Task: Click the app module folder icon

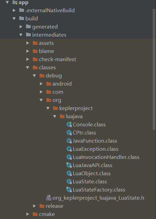Action: pos(15,2)
